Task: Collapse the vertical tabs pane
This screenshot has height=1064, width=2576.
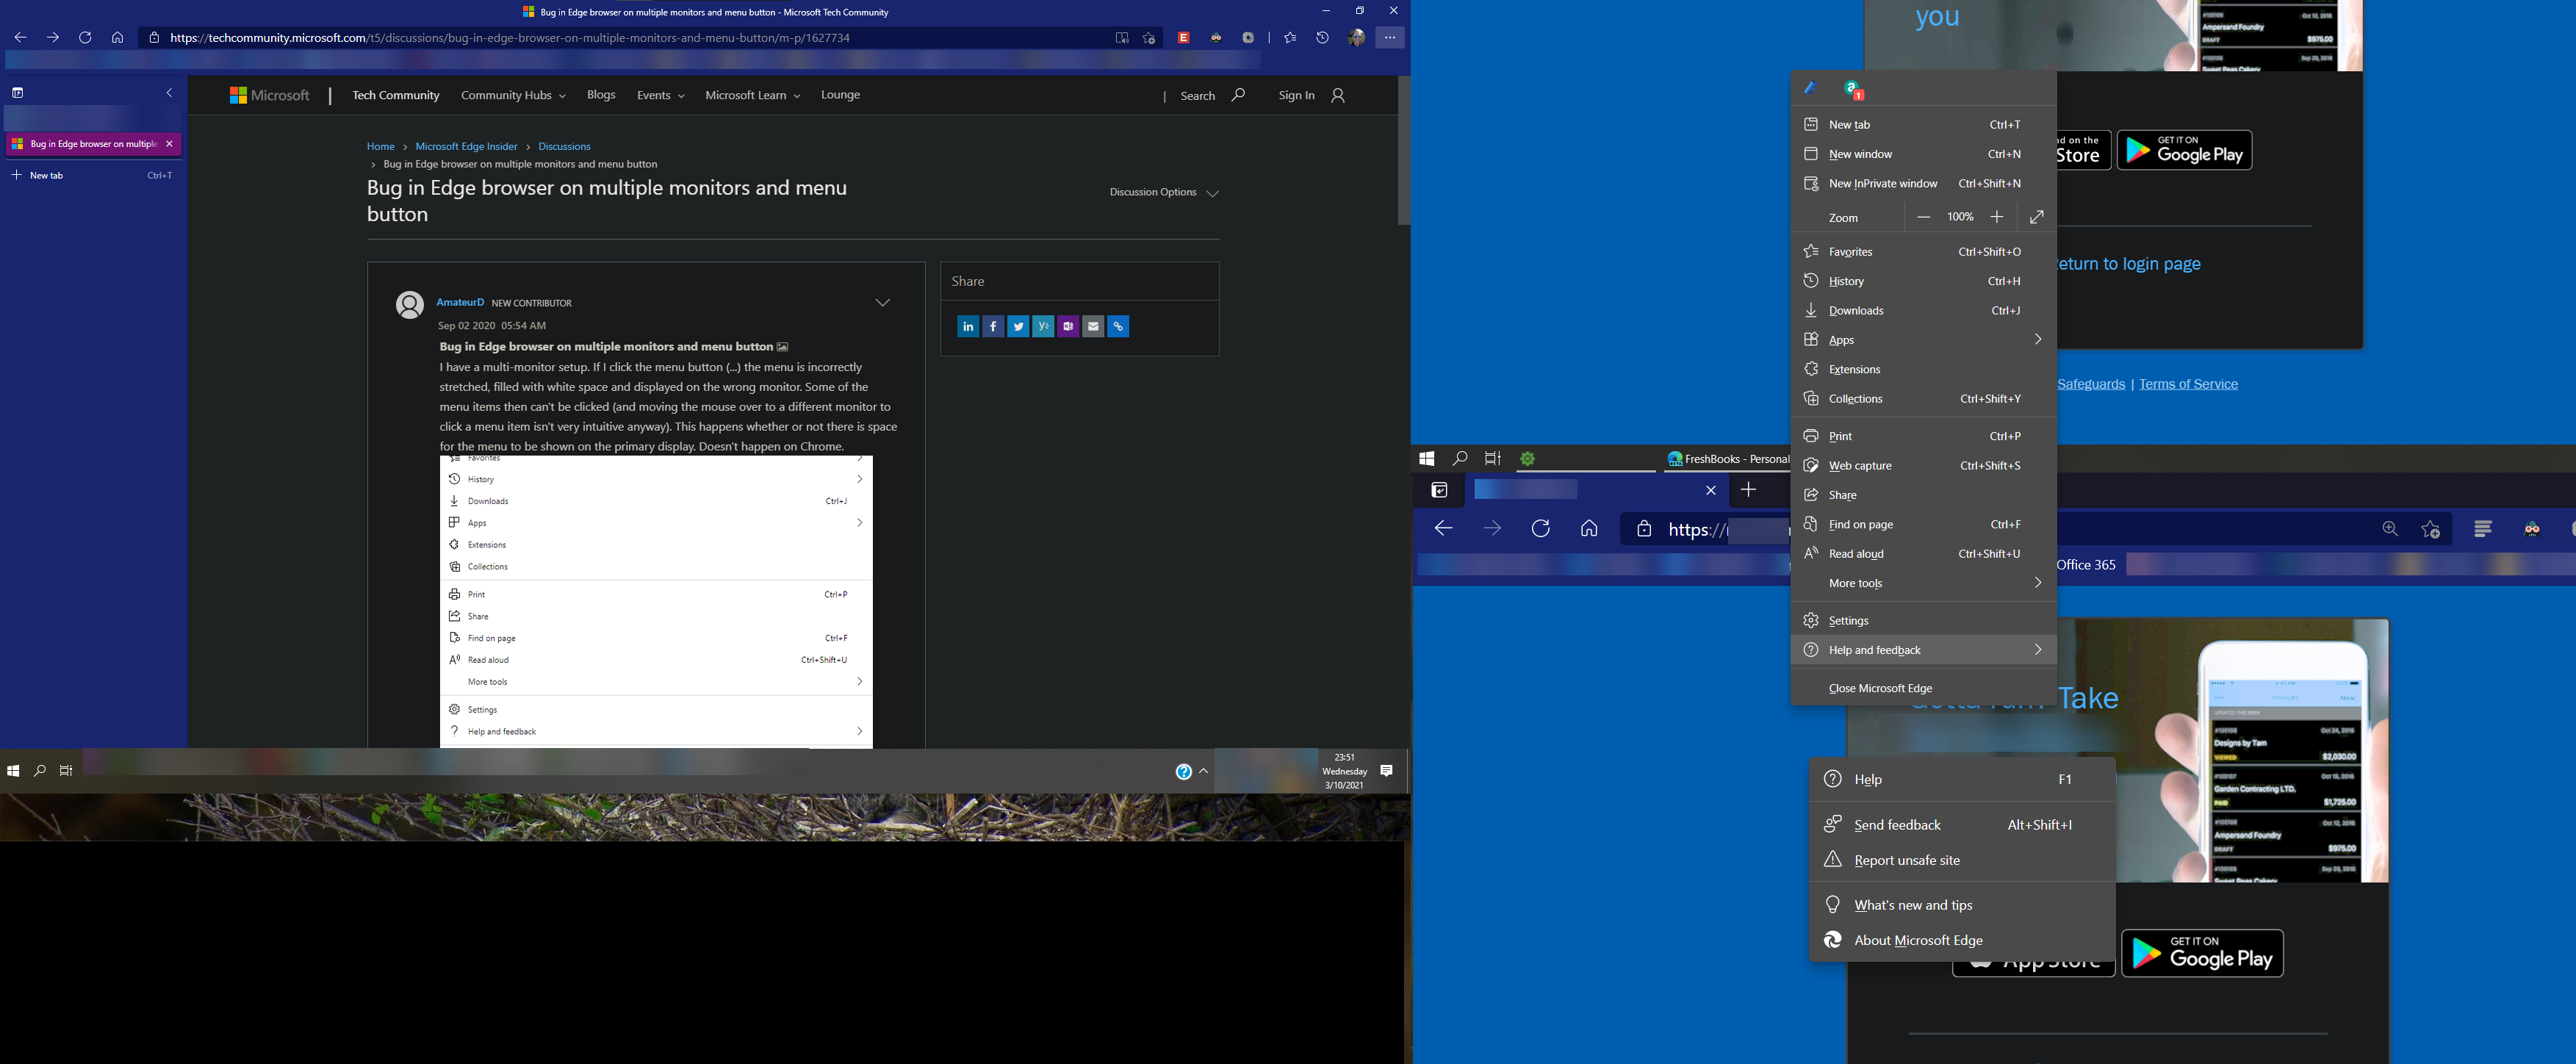Action: click(169, 92)
